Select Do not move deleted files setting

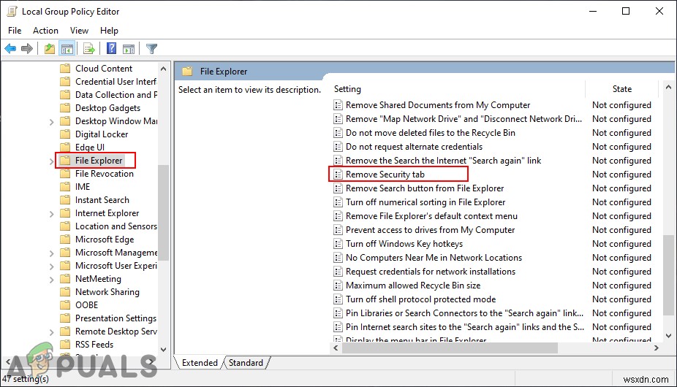coord(431,133)
